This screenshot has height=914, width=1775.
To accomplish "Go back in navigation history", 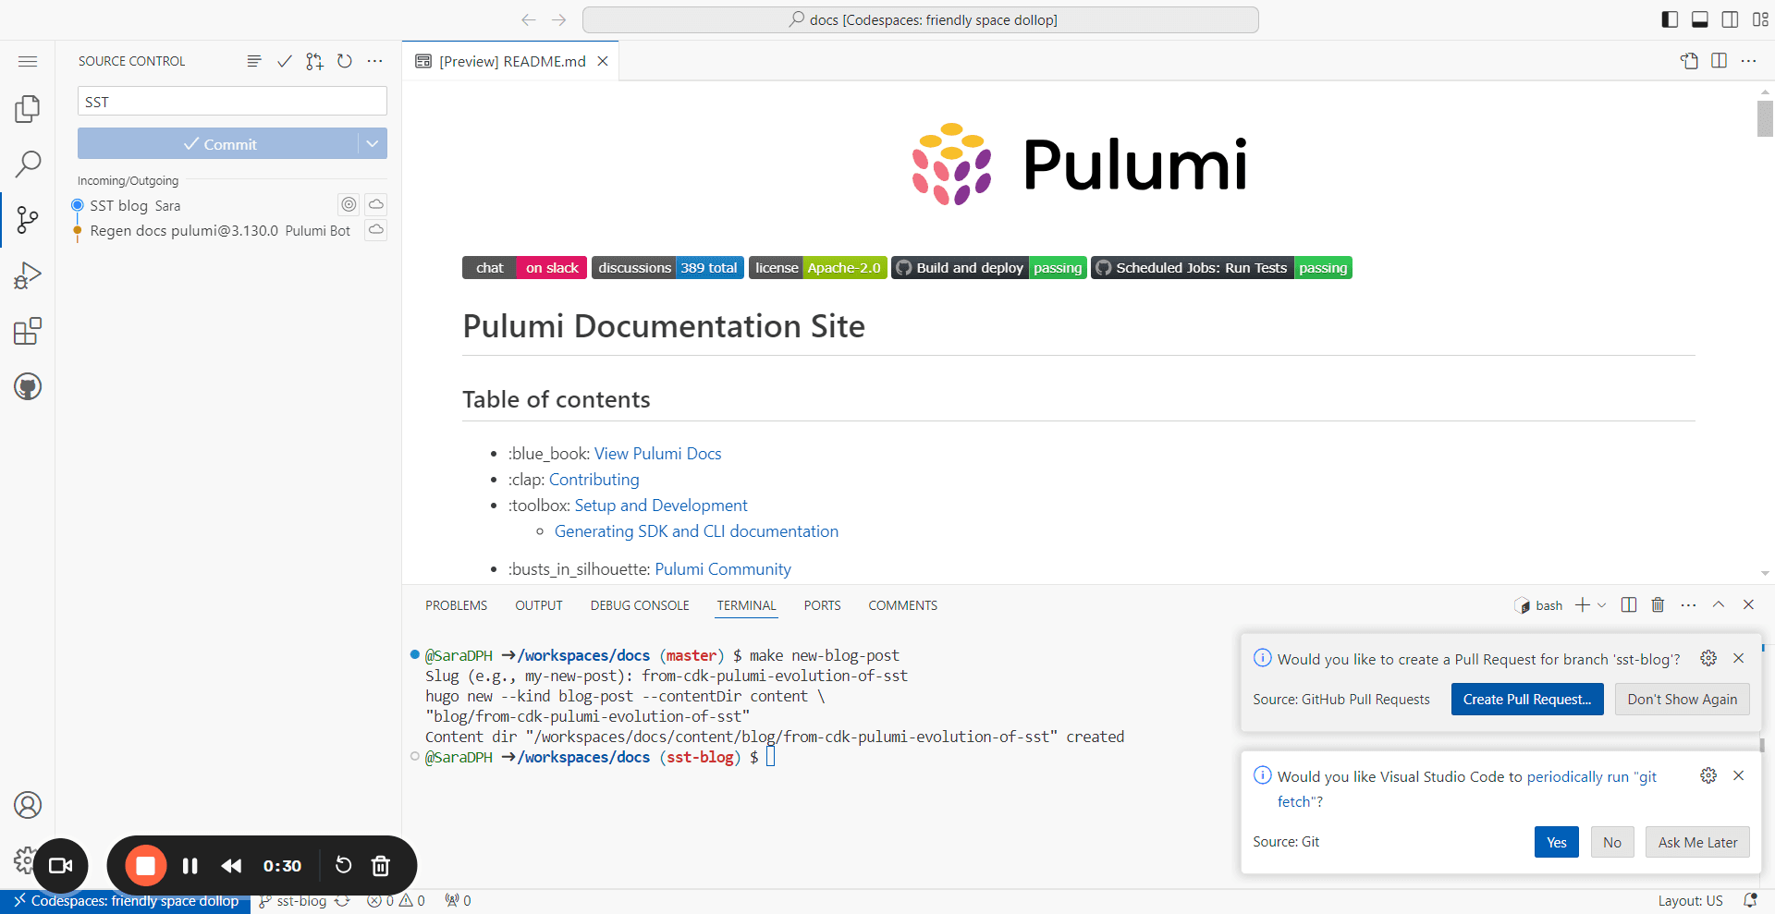I will (x=529, y=19).
